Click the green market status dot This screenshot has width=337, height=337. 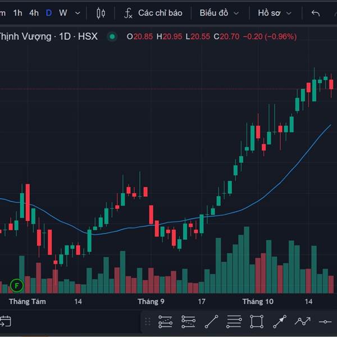pyautogui.click(x=112, y=37)
